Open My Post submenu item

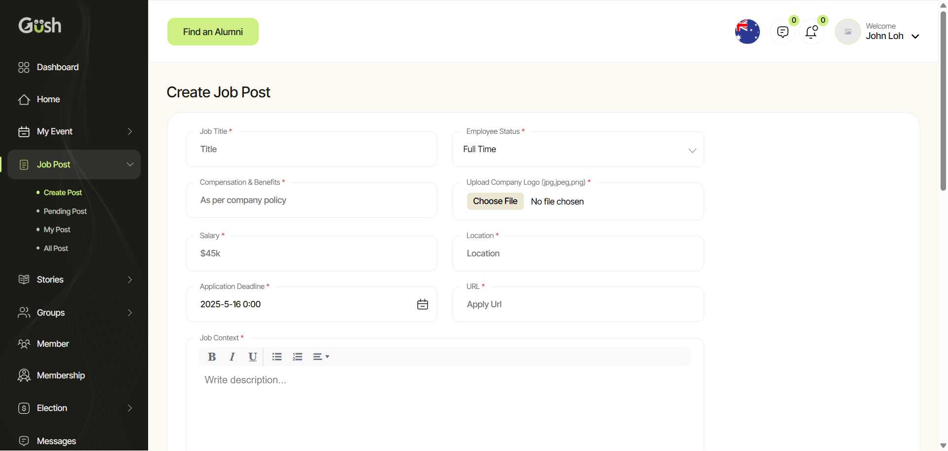(x=57, y=230)
